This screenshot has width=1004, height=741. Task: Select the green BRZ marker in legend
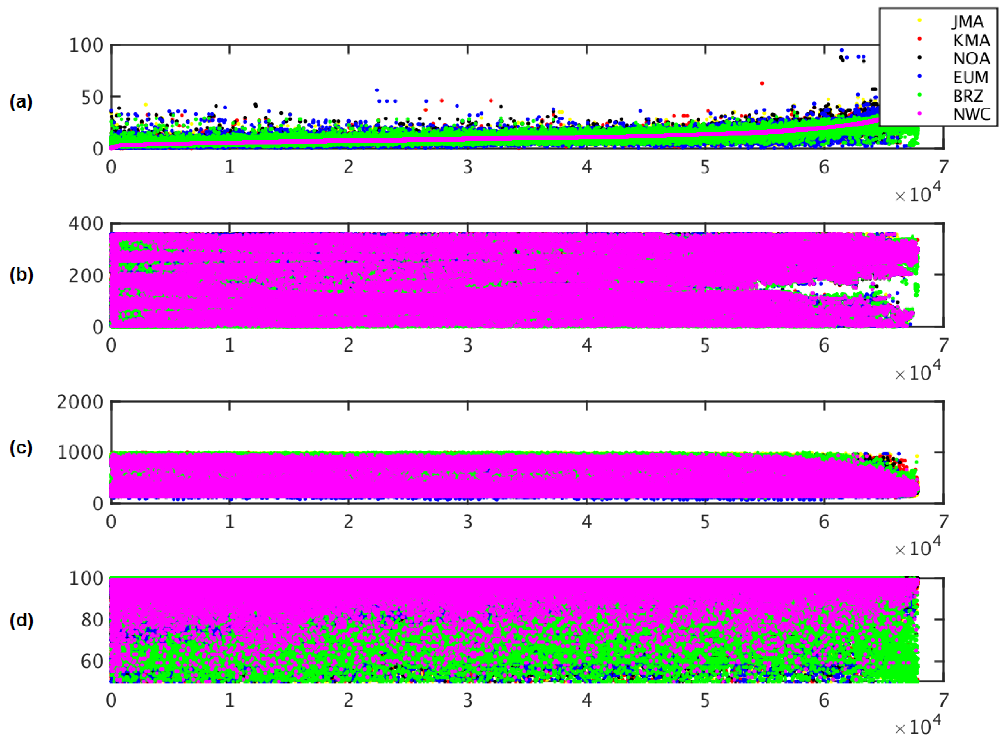point(919,95)
